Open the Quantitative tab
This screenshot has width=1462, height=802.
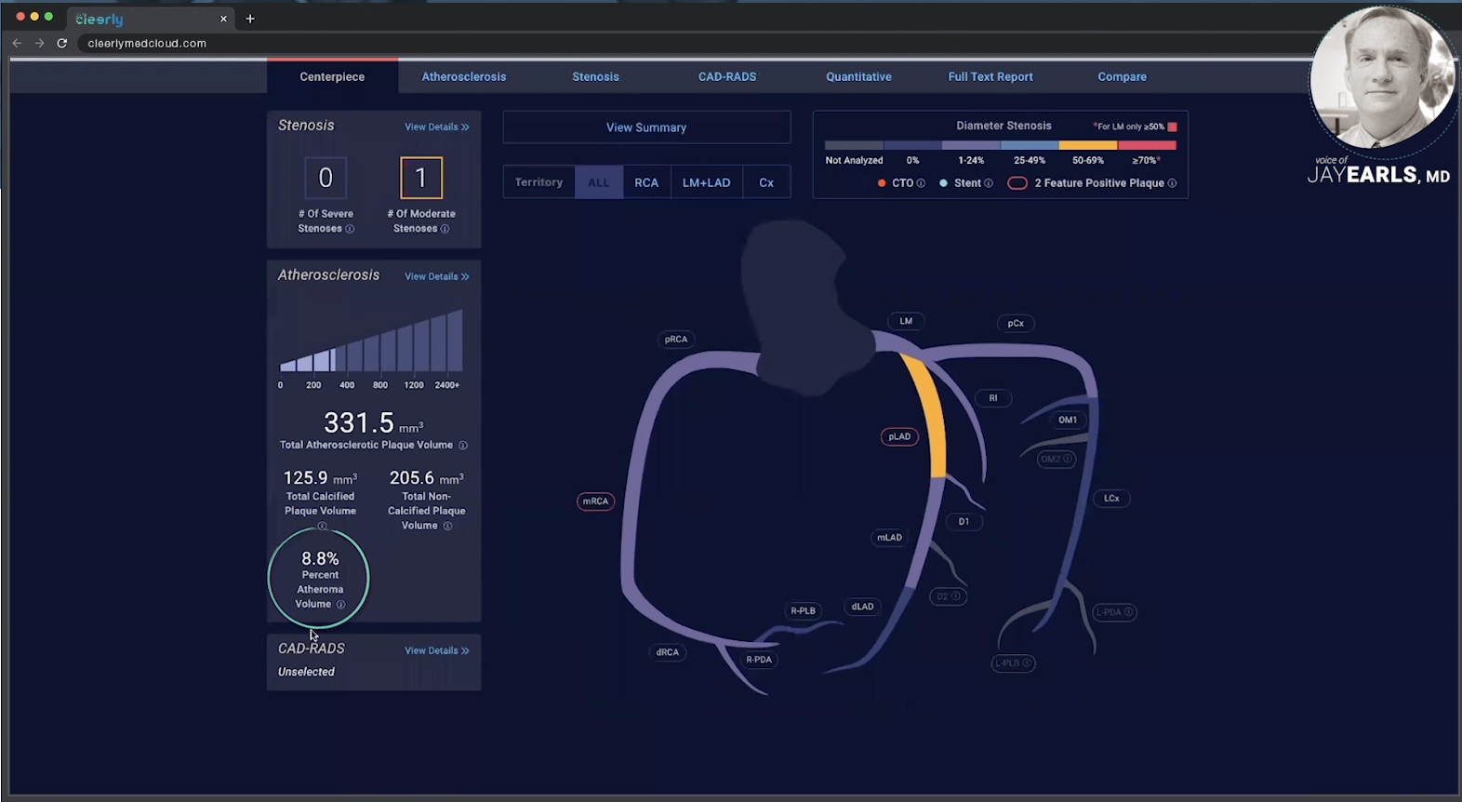click(x=858, y=76)
